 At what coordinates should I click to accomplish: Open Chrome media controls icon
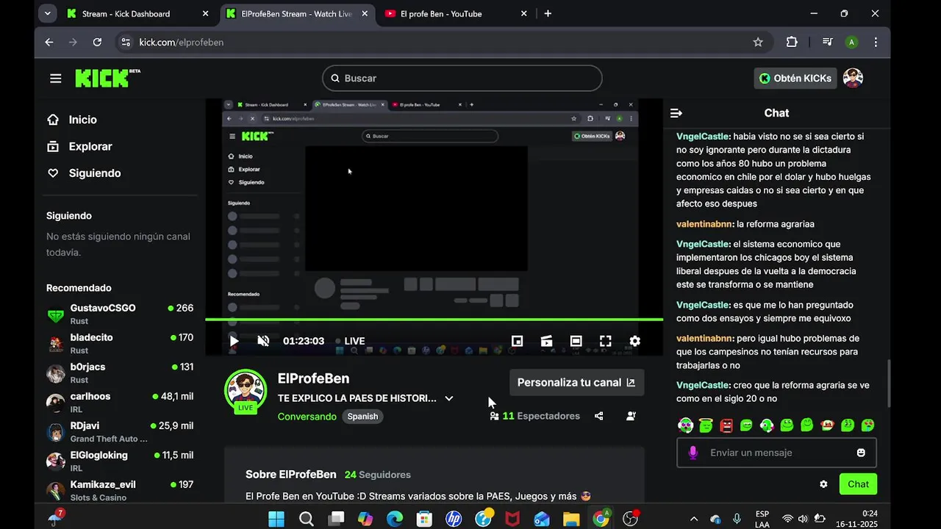point(828,42)
